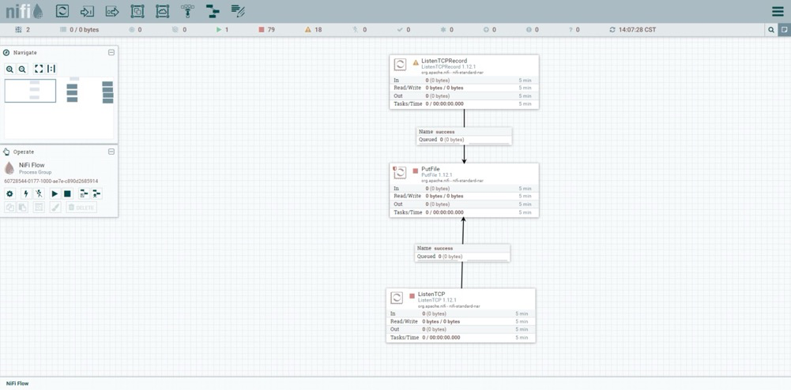791x390 pixels.
Task: Click the upload template icon in Operate
Action: (x=96, y=193)
